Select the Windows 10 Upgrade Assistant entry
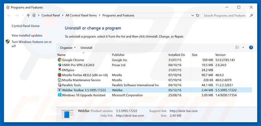The height and width of the screenshot is (126, 261). 84,95
